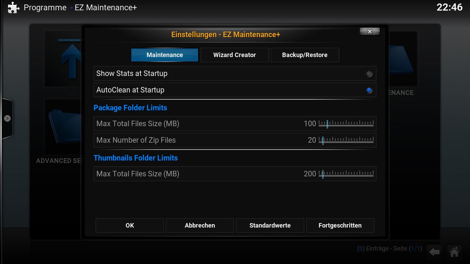Click the value 100 in Package limits
Viewport: 470px width, 264px height.
pos(310,124)
